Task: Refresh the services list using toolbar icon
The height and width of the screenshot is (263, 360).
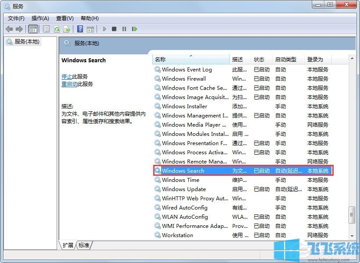Action: [x=57, y=28]
